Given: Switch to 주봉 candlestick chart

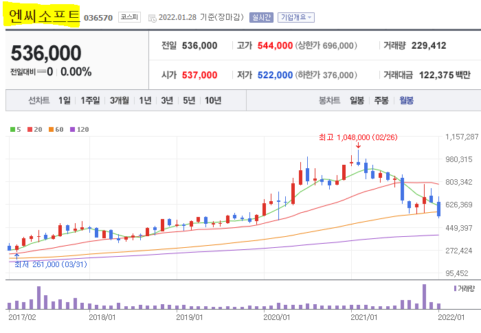Looking at the screenshot, I should click(381, 100).
